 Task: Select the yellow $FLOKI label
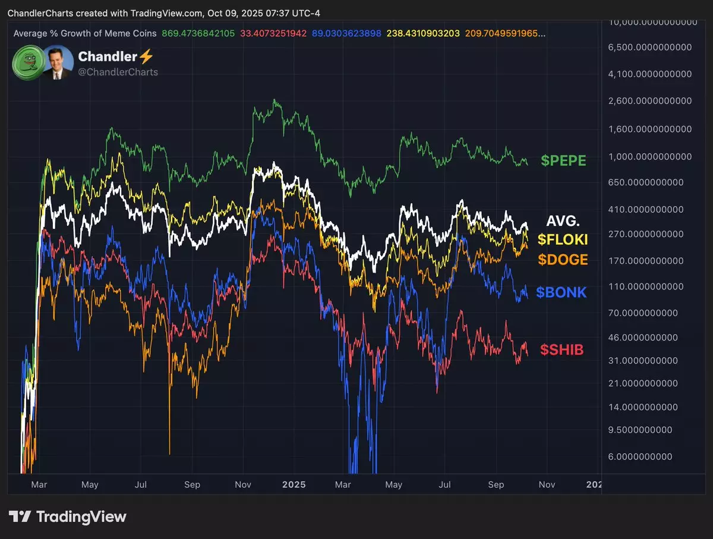pyautogui.click(x=563, y=239)
